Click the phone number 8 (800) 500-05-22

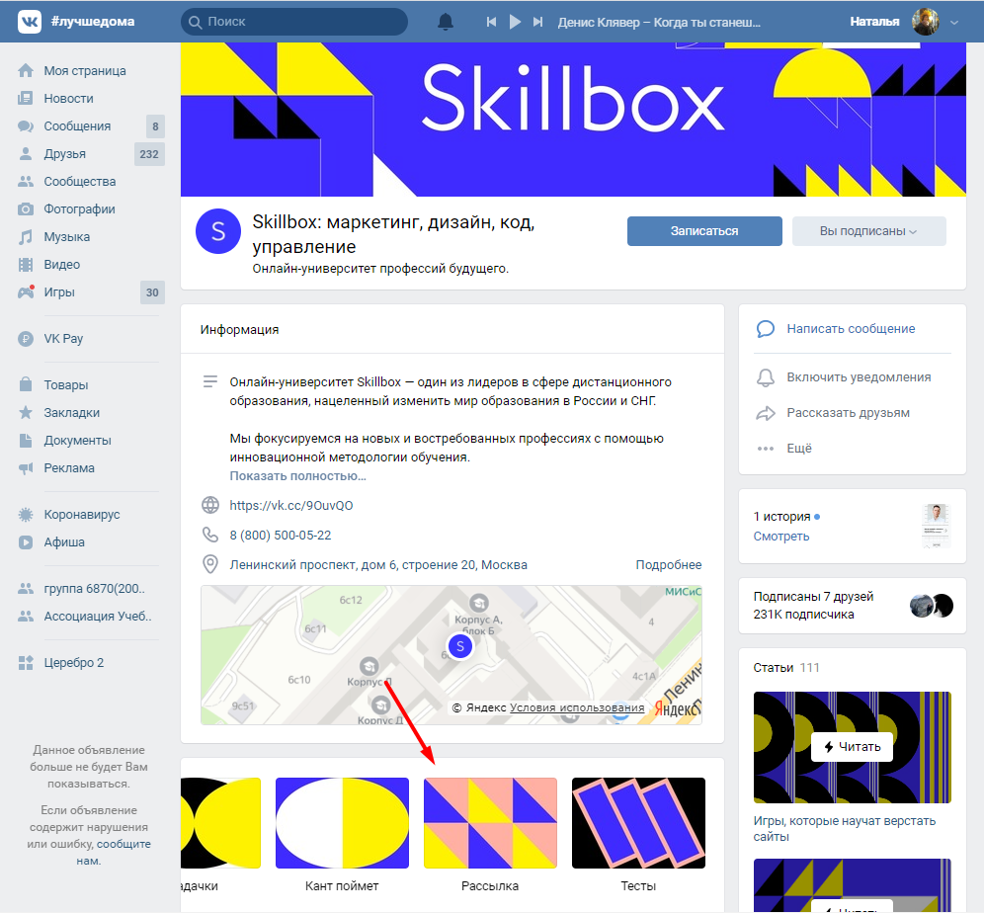281,536
